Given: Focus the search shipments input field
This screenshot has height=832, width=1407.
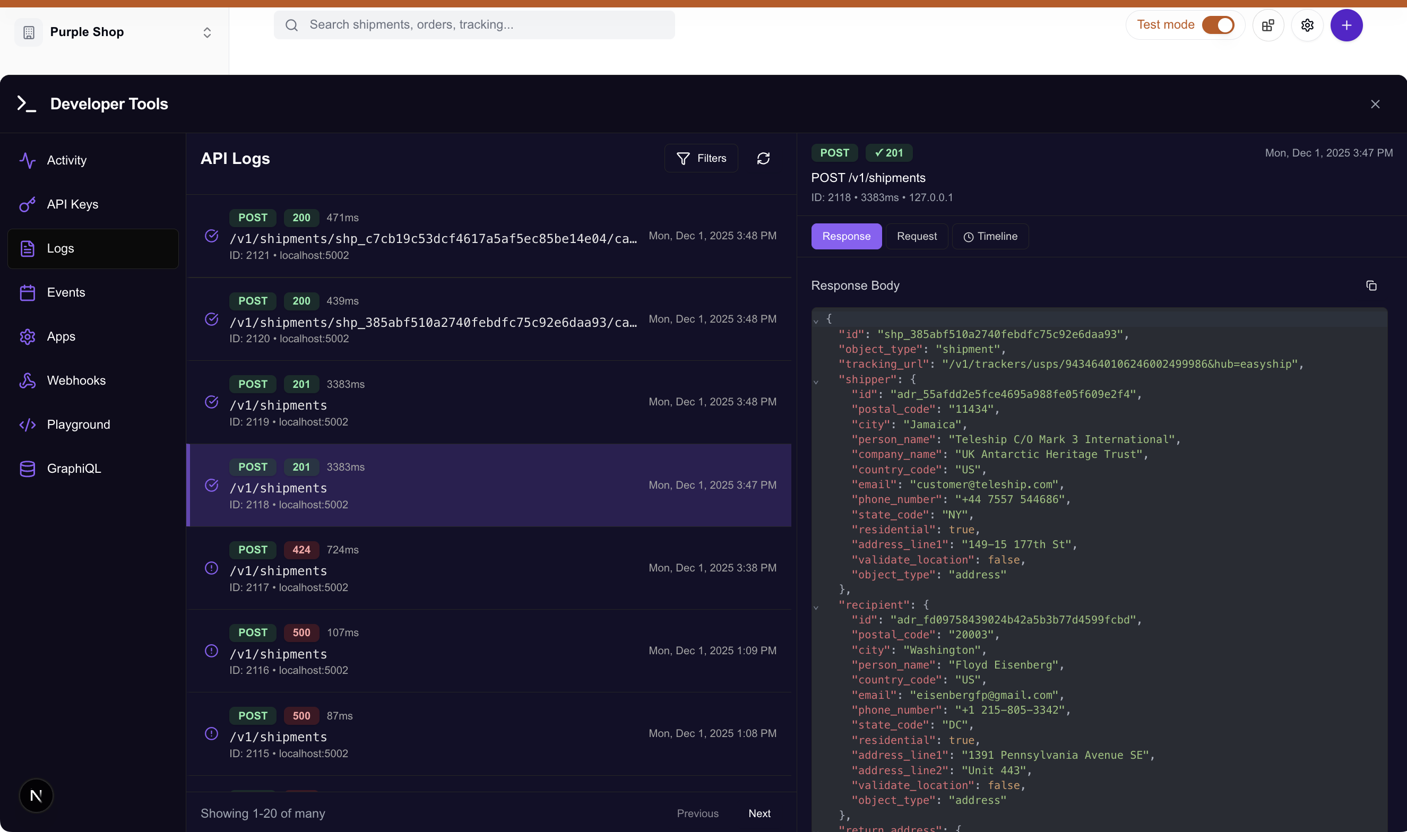Looking at the screenshot, I should [474, 24].
